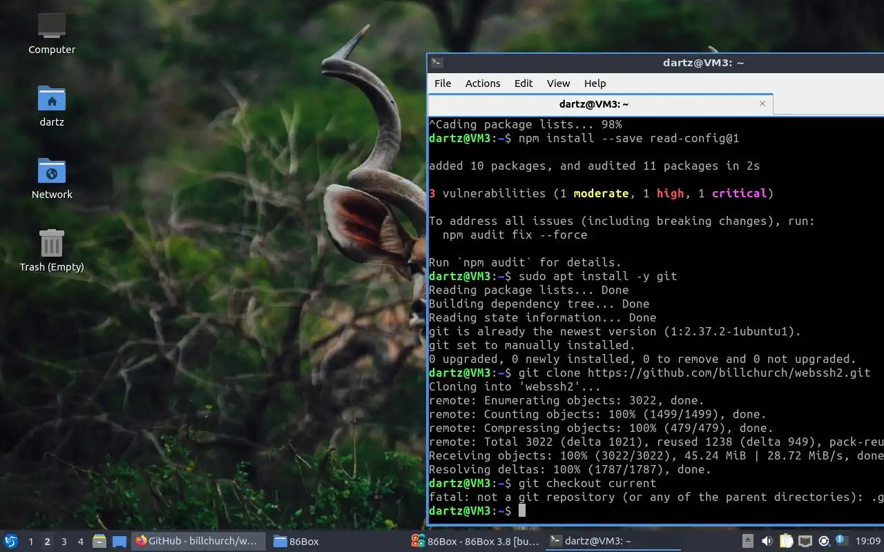Screen dimensions: 884x552
Task: Open the network connection tray icon
Action: point(805,541)
